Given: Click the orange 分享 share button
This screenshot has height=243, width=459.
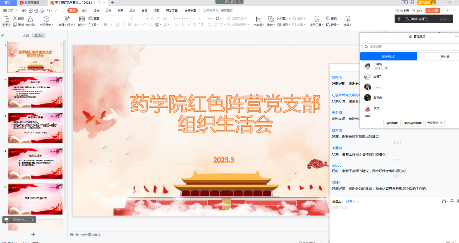Looking at the screenshot, I should (x=433, y=11).
